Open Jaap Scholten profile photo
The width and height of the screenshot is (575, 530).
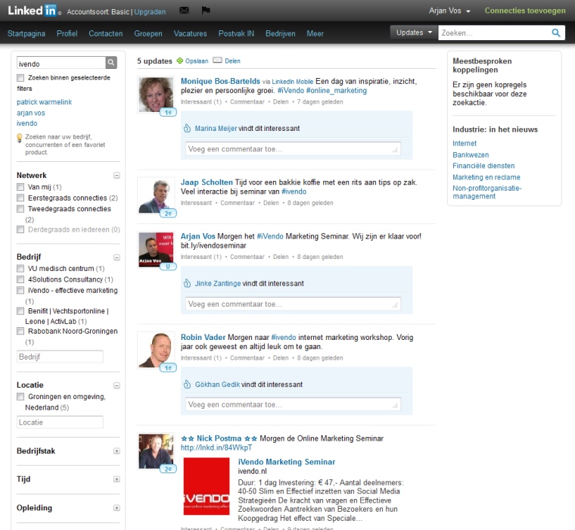[x=156, y=195]
